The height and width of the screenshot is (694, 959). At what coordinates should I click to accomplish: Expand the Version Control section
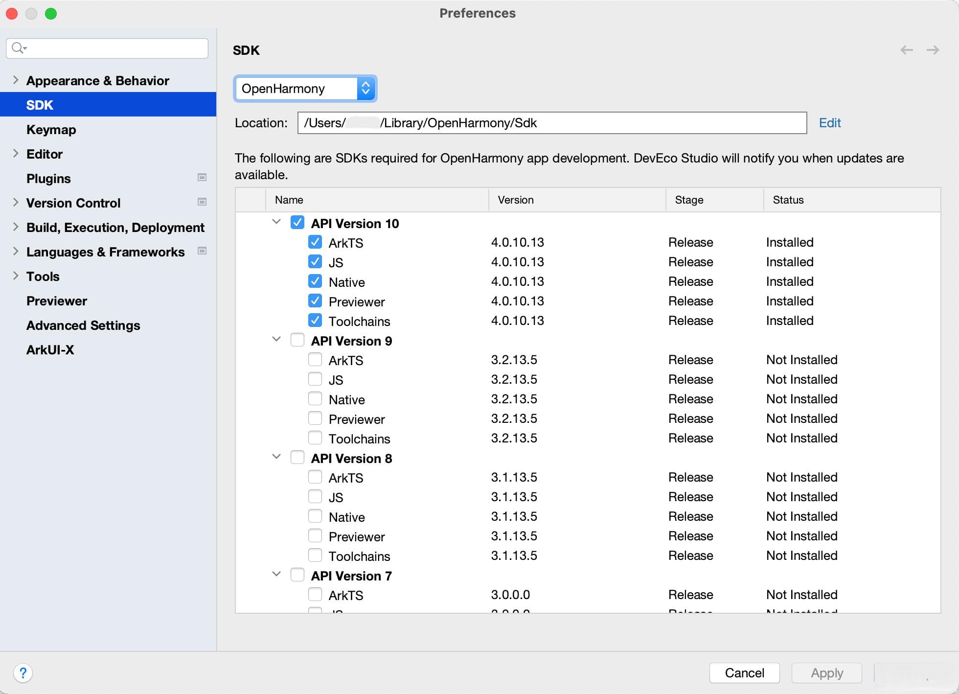[16, 202]
